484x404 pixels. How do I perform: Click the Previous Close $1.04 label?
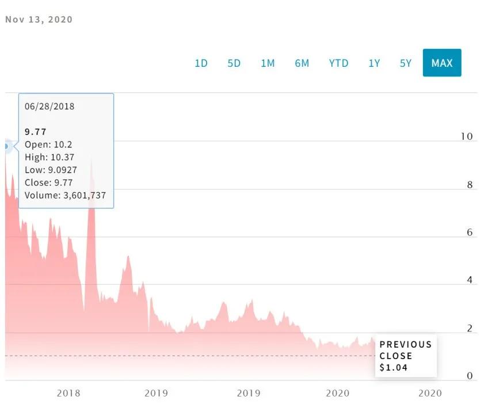click(405, 356)
